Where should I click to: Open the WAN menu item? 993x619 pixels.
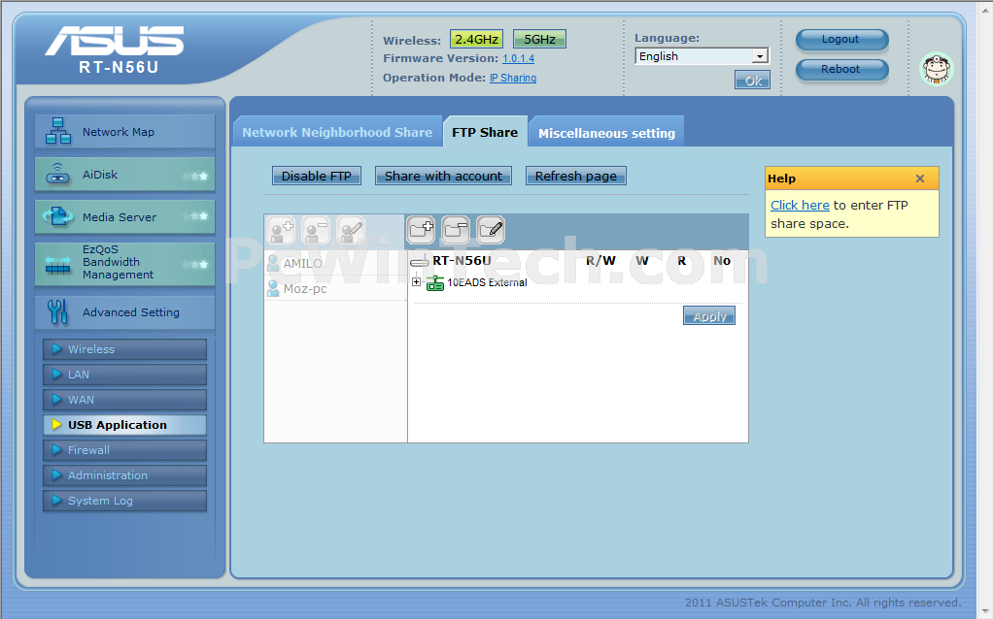pos(124,400)
